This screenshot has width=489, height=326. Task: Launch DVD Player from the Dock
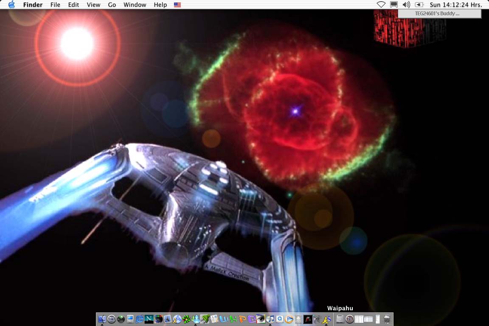pyautogui.click(x=298, y=319)
